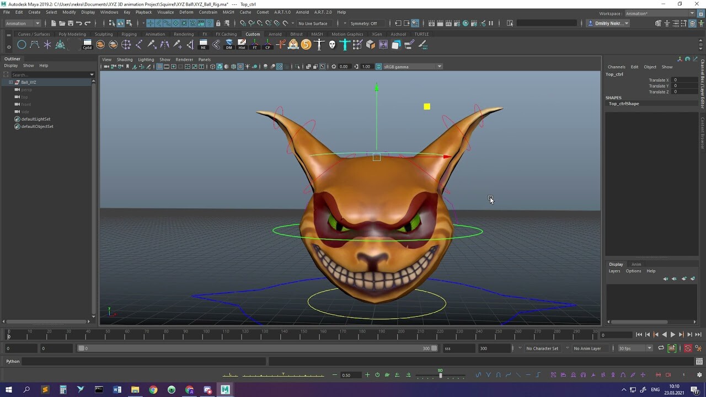
Task: Click the Hist shelf icon
Action: [x=242, y=44]
